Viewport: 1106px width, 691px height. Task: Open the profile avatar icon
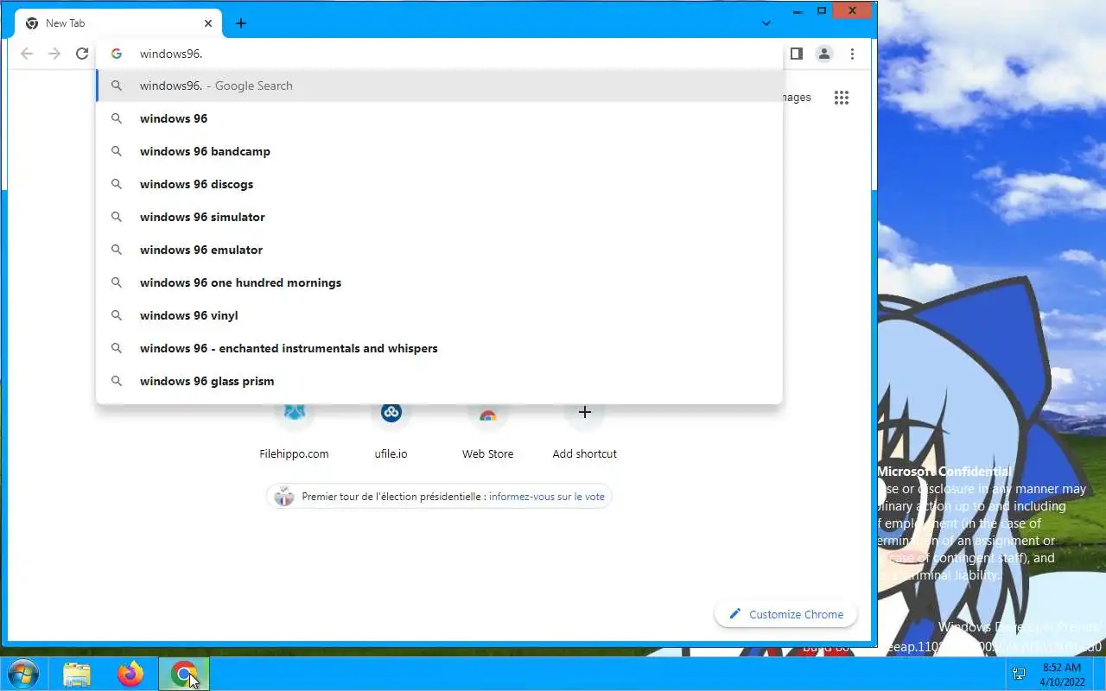[824, 54]
